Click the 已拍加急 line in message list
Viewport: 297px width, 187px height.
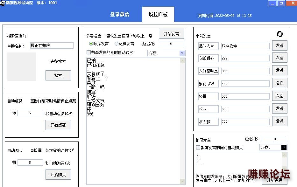click(x=95, y=65)
